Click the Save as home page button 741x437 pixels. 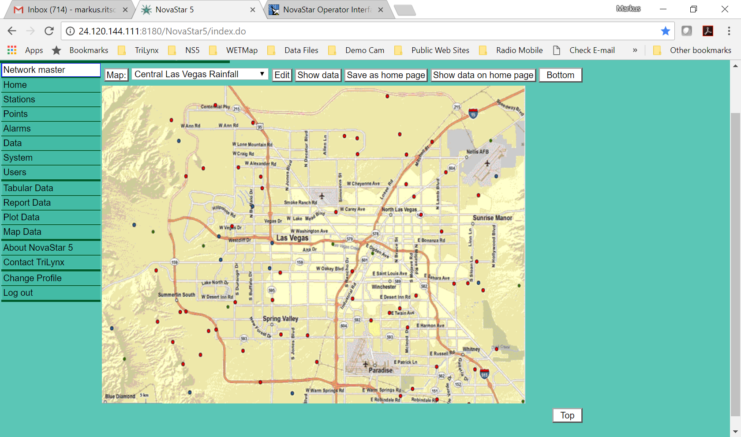385,75
